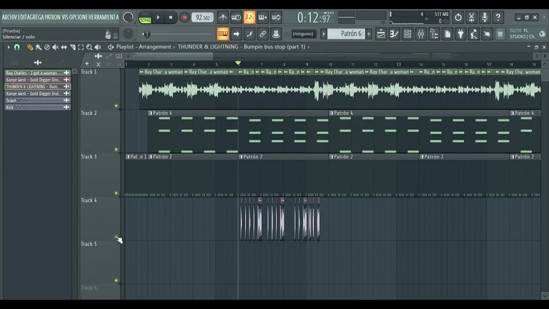Open the Patrón 6 pattern selector
The height and width of the screenshot is (309, 549).
(346, 34)
